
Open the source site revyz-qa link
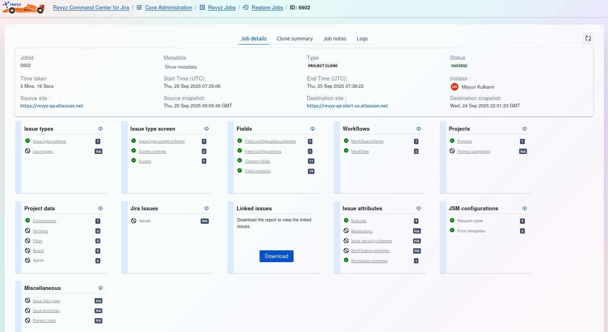tap(52, 106)
